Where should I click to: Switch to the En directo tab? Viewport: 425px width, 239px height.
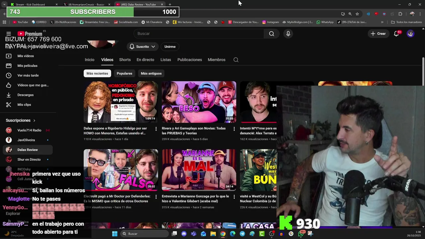pos(145,60)
